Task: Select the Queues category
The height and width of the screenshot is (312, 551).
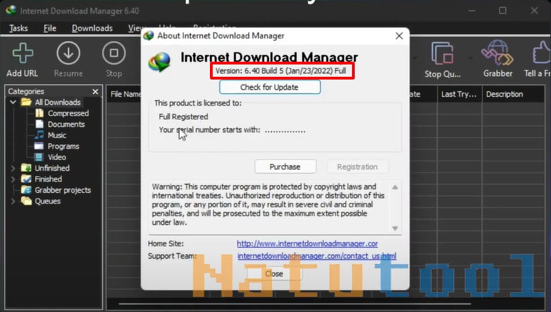Action: point(47,202)
